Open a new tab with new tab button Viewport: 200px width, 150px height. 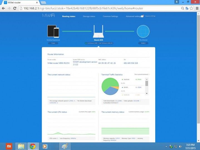coord(43,2)
